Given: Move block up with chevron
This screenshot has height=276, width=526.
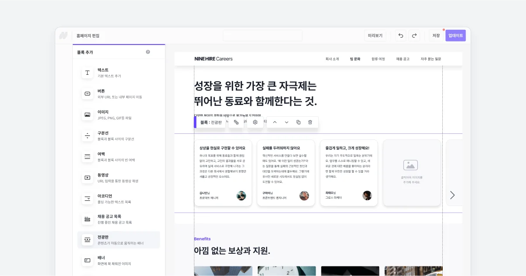Looking at the screenshot, I should click(275, 122).
